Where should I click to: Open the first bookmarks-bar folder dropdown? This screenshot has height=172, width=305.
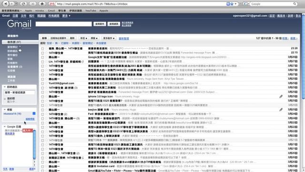[x=11, y=11]
